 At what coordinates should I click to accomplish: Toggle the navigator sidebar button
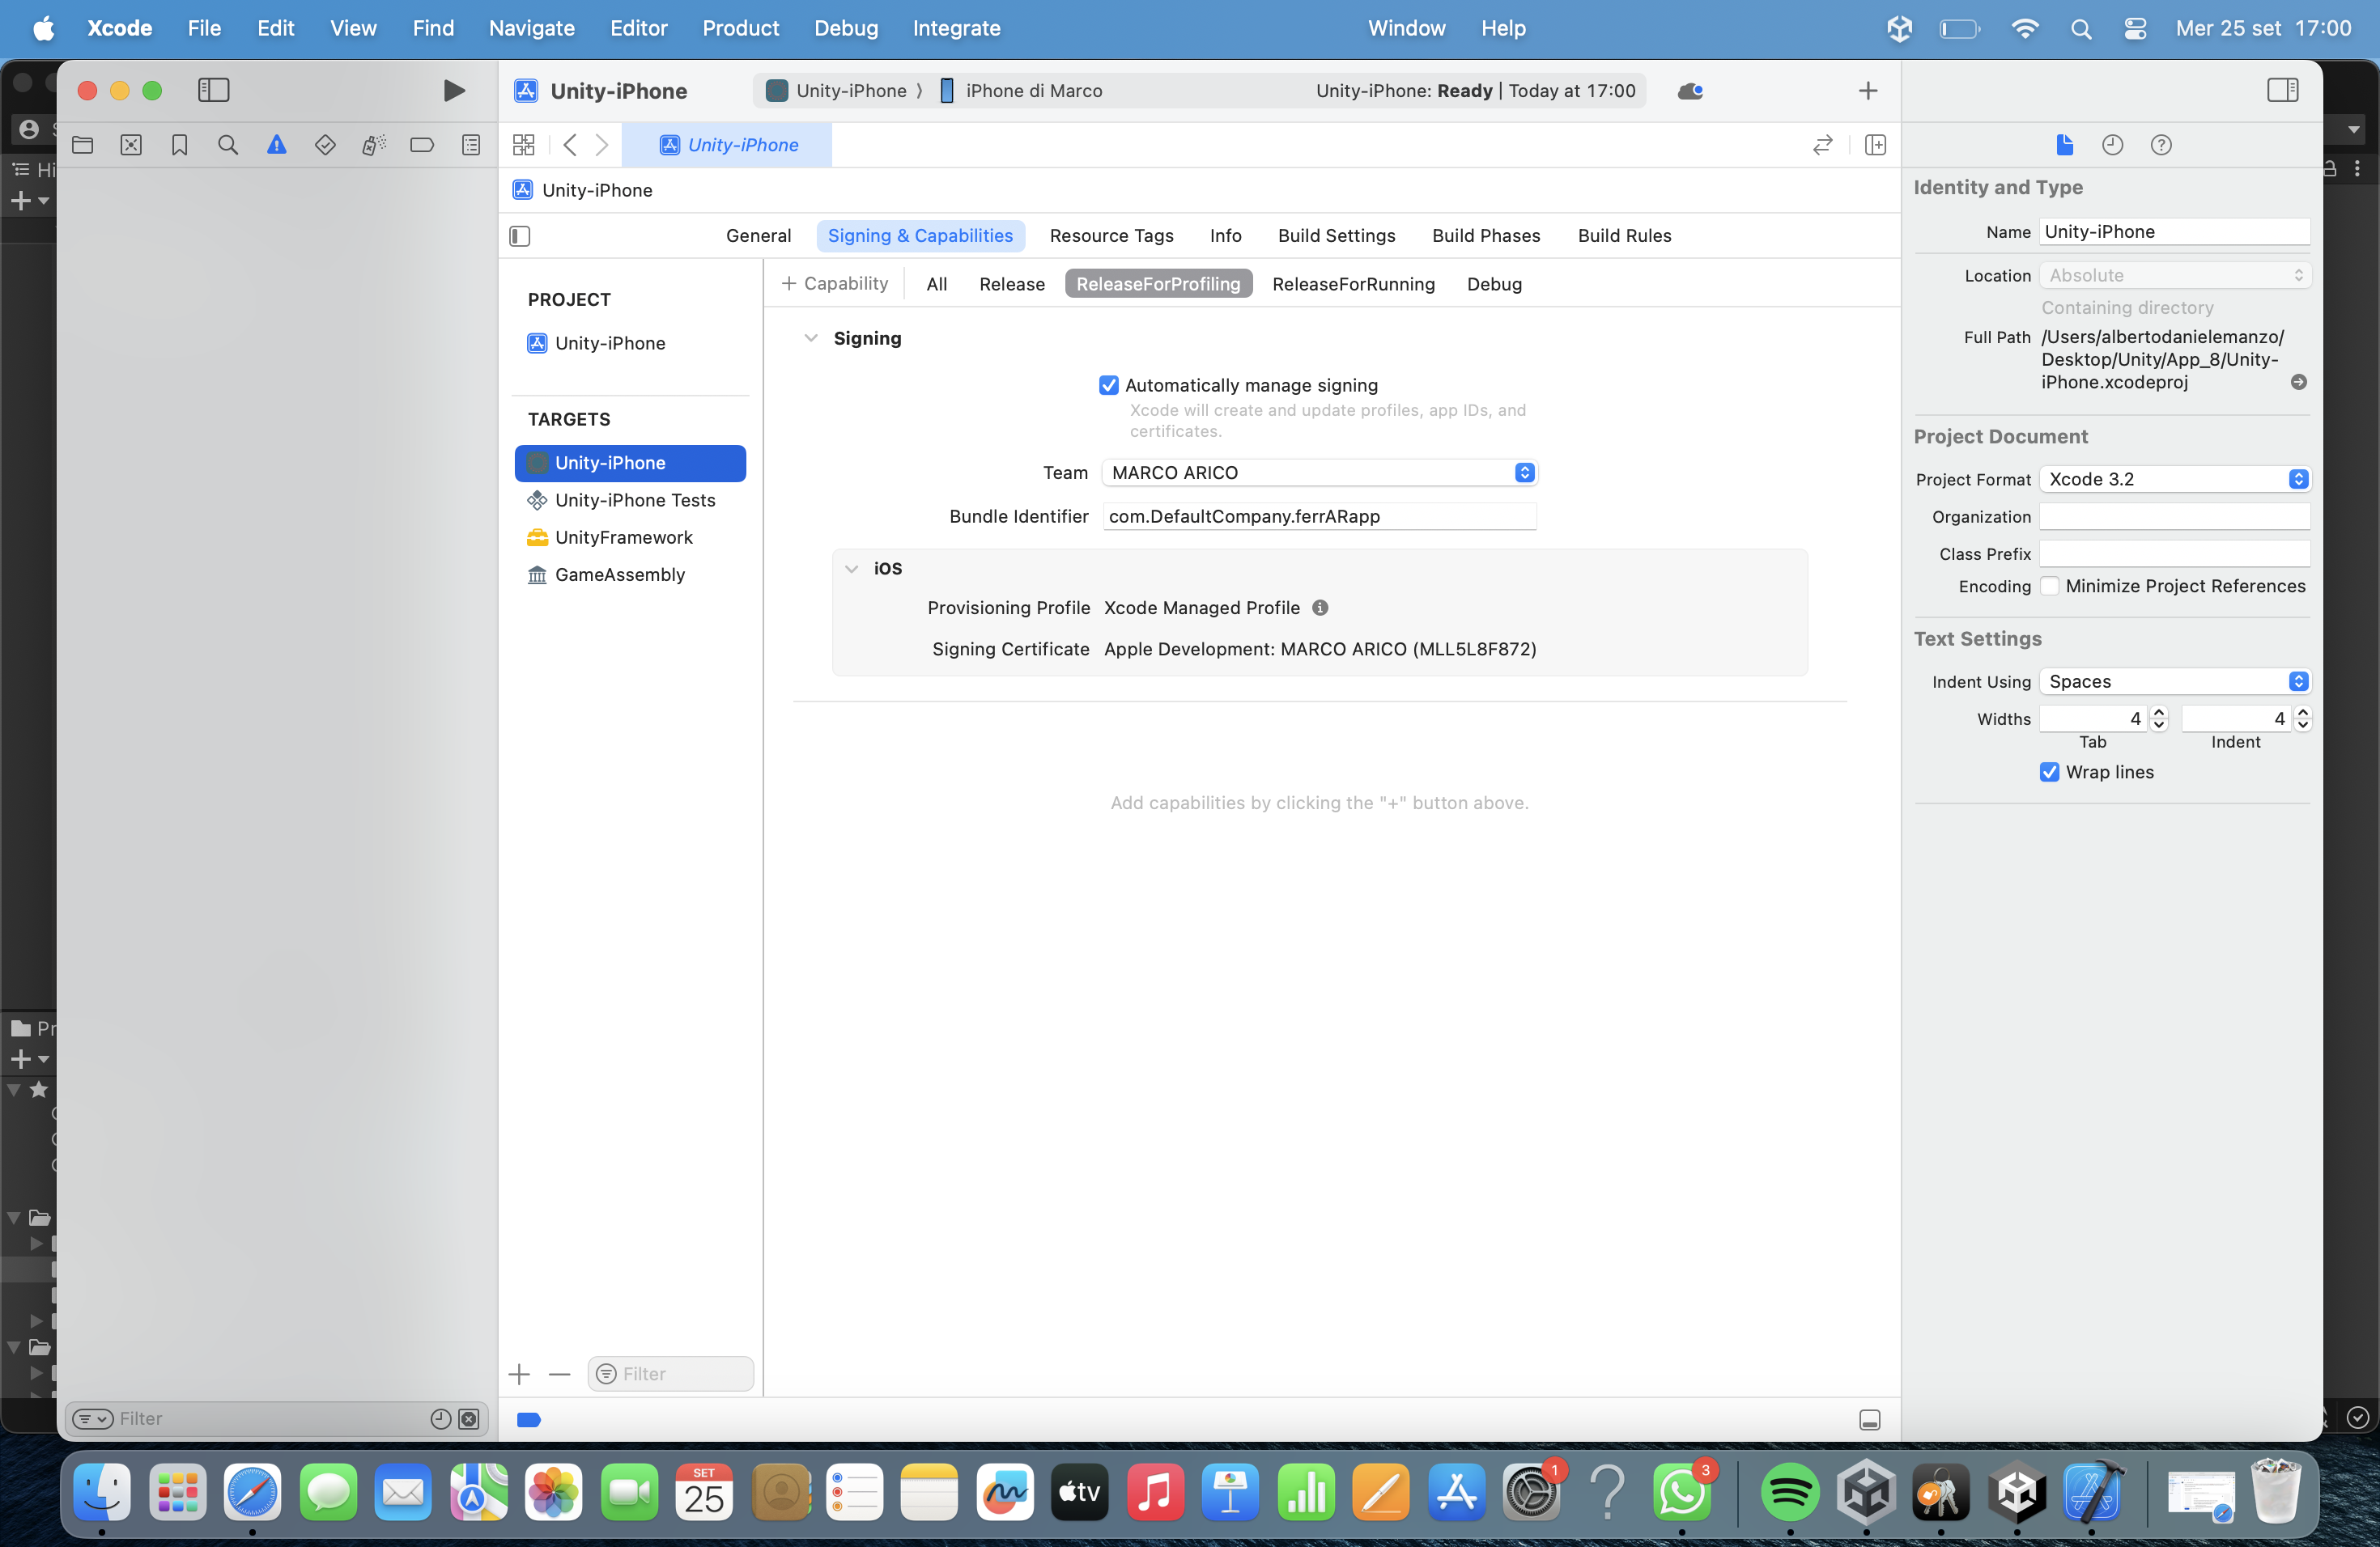(x=214, y=91)
